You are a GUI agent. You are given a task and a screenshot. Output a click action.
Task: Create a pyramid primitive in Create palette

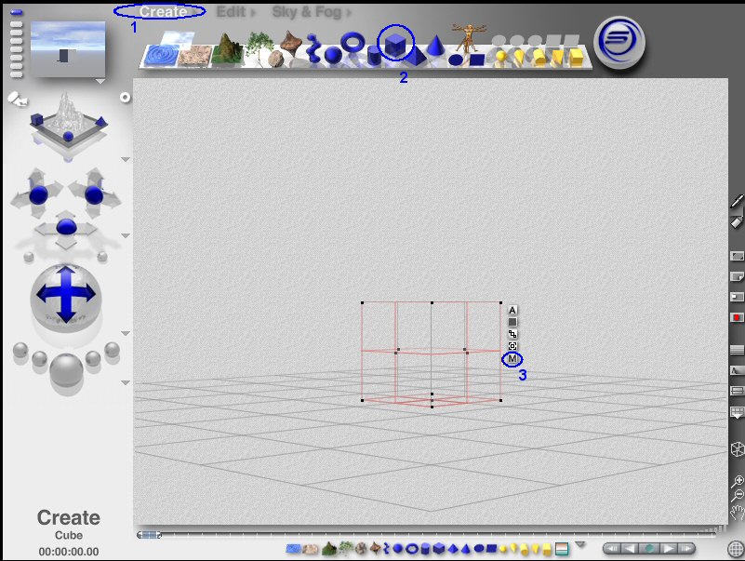click(416, 57)
